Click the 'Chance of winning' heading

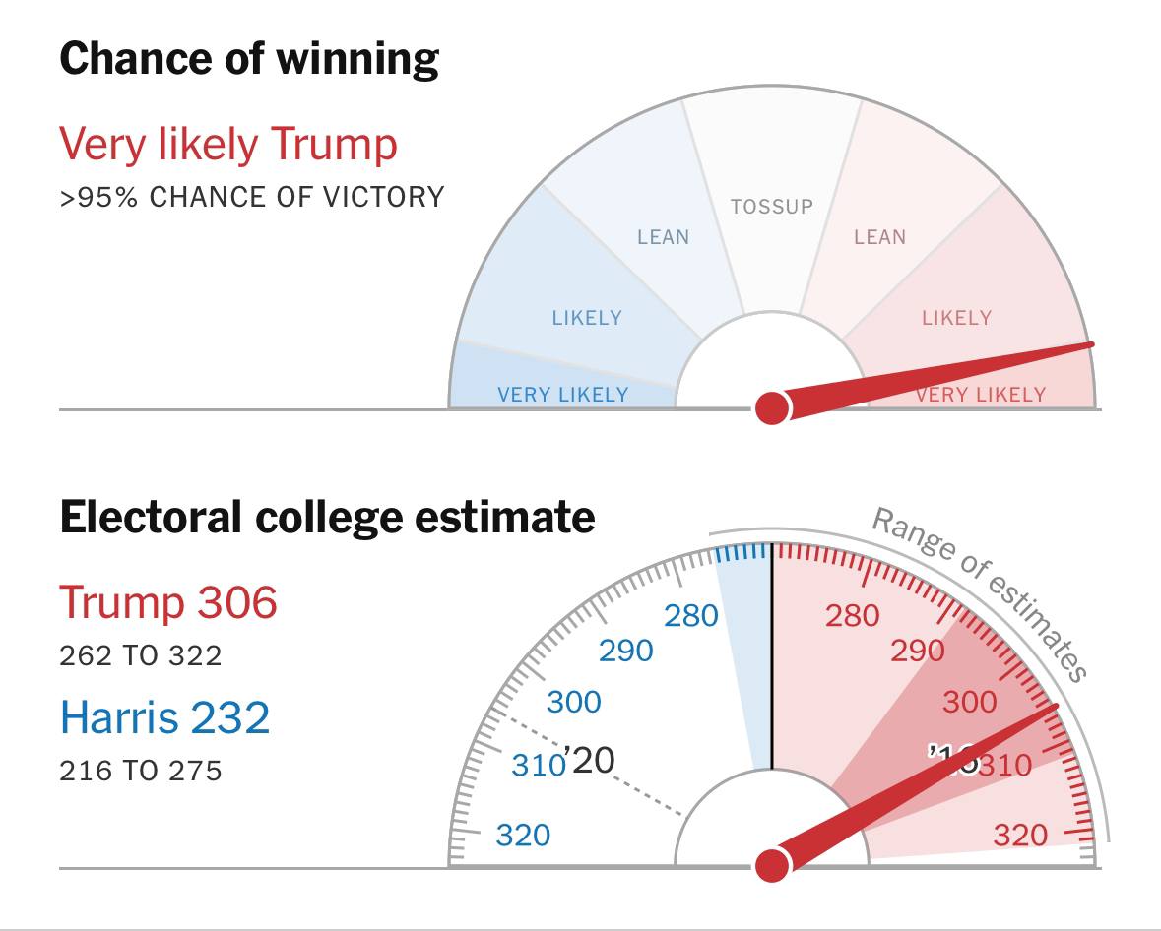coord(249,59)
